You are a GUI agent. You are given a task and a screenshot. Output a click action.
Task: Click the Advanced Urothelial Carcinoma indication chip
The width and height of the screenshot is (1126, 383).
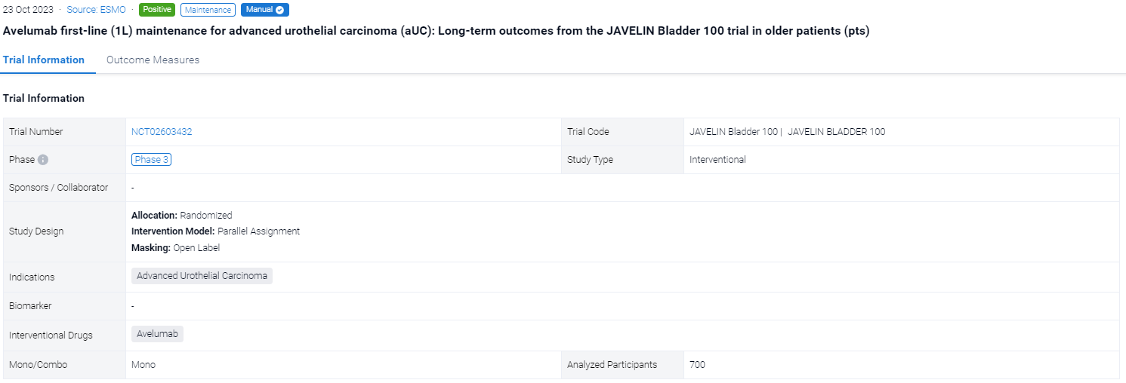(x=202, y=276)
